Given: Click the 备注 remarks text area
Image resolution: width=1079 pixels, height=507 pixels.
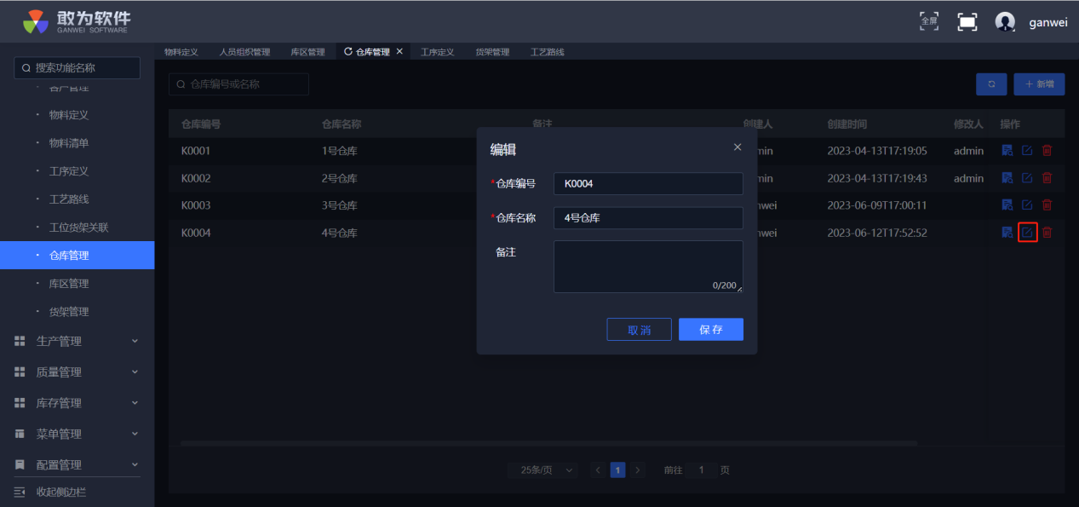Looking at the screenshot, I should click(648, 267).
